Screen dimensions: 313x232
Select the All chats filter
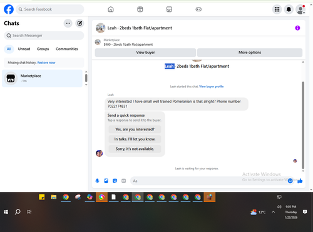[9, 49]
